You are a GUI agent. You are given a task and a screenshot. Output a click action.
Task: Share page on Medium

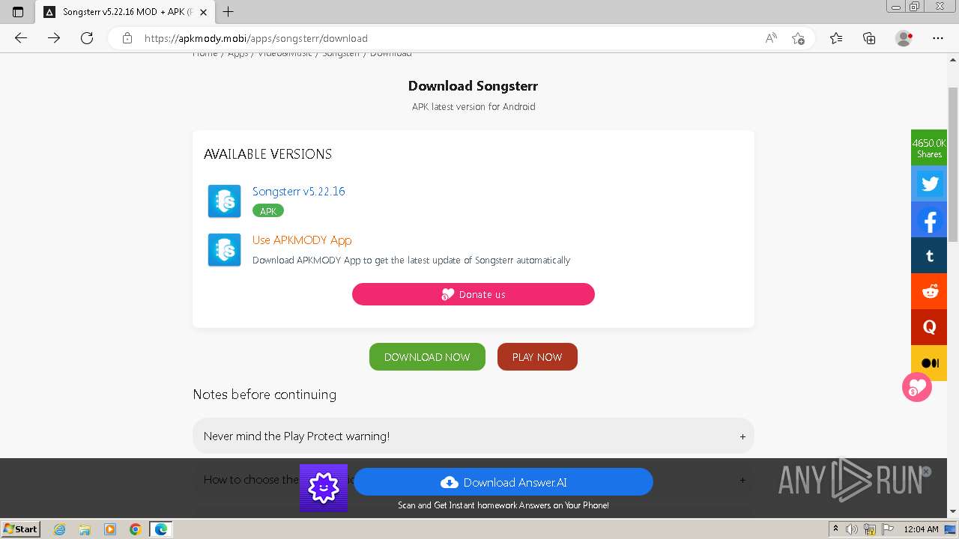(x=930, y=363)
